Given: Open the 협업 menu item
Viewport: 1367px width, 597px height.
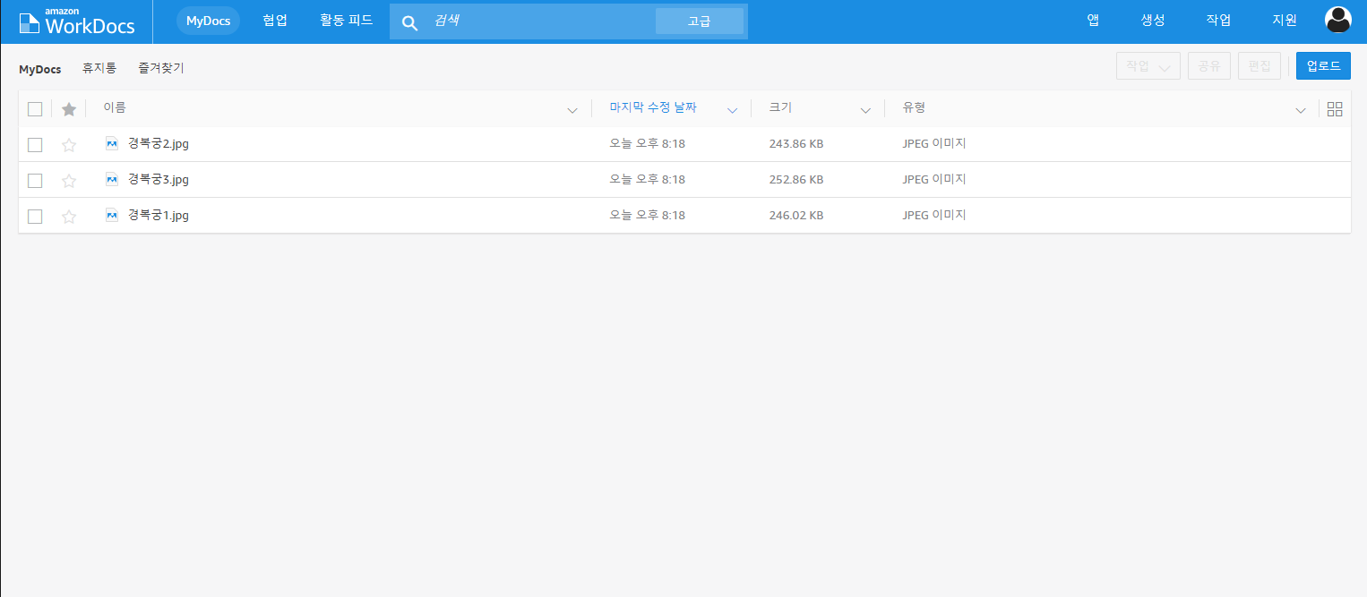Looking at the screenshot, I should (275, 20).
